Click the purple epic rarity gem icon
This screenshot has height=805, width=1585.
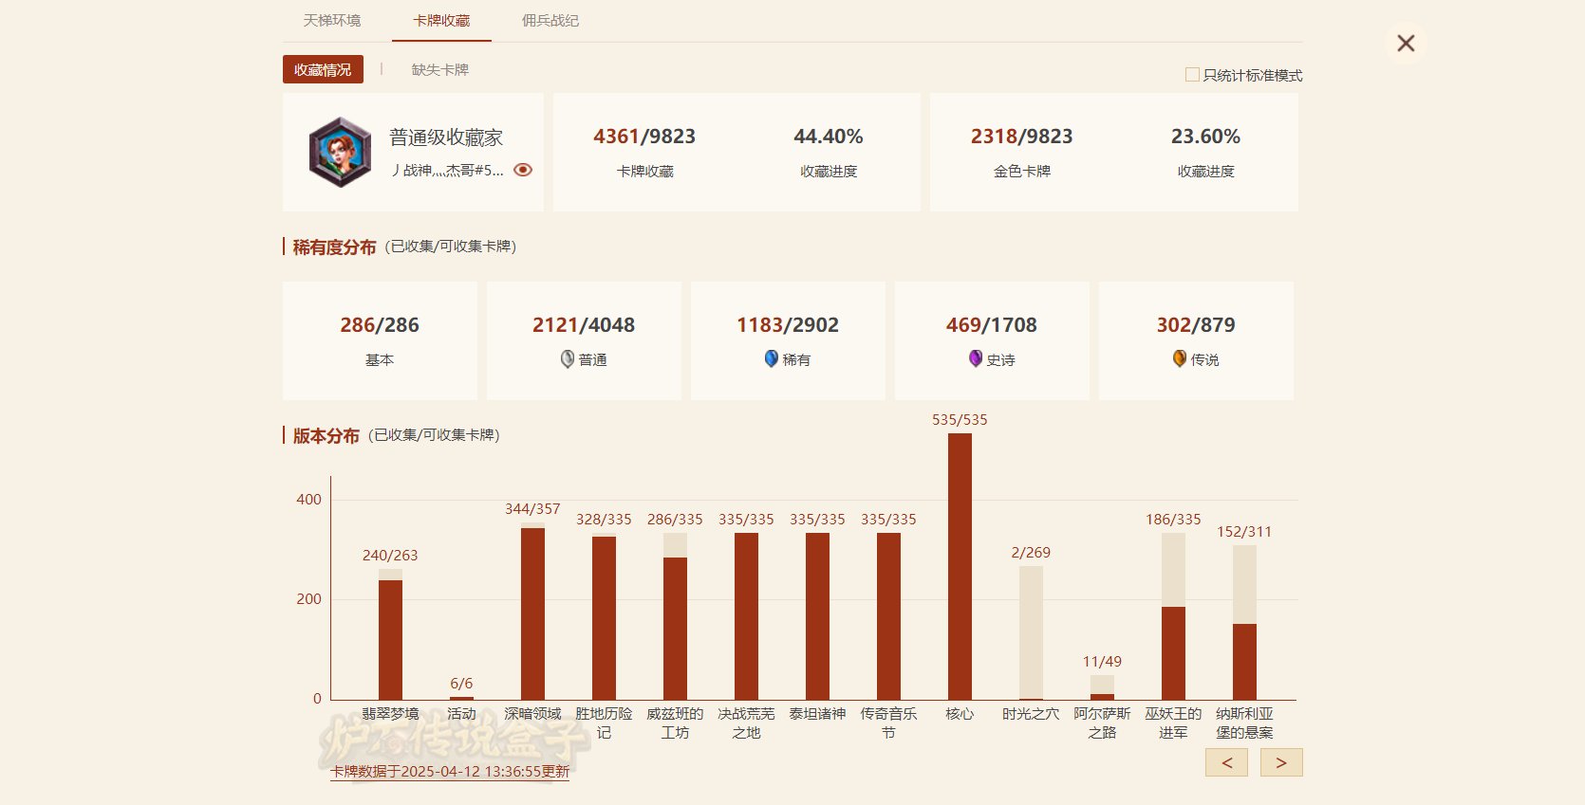(x=976, y=358)
